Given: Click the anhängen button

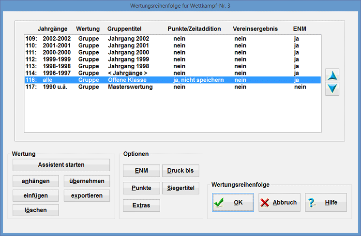Looking at the screenshot, I should (36, 181).
